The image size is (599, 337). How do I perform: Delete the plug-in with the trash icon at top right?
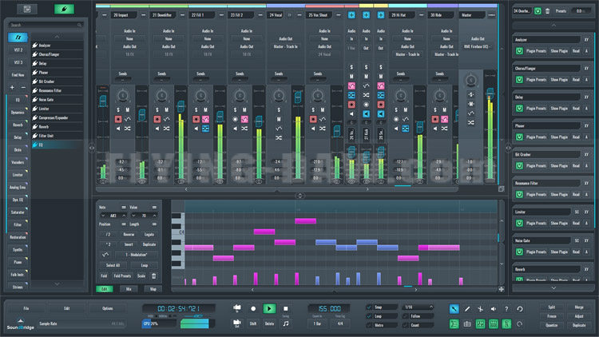[547, 11]
